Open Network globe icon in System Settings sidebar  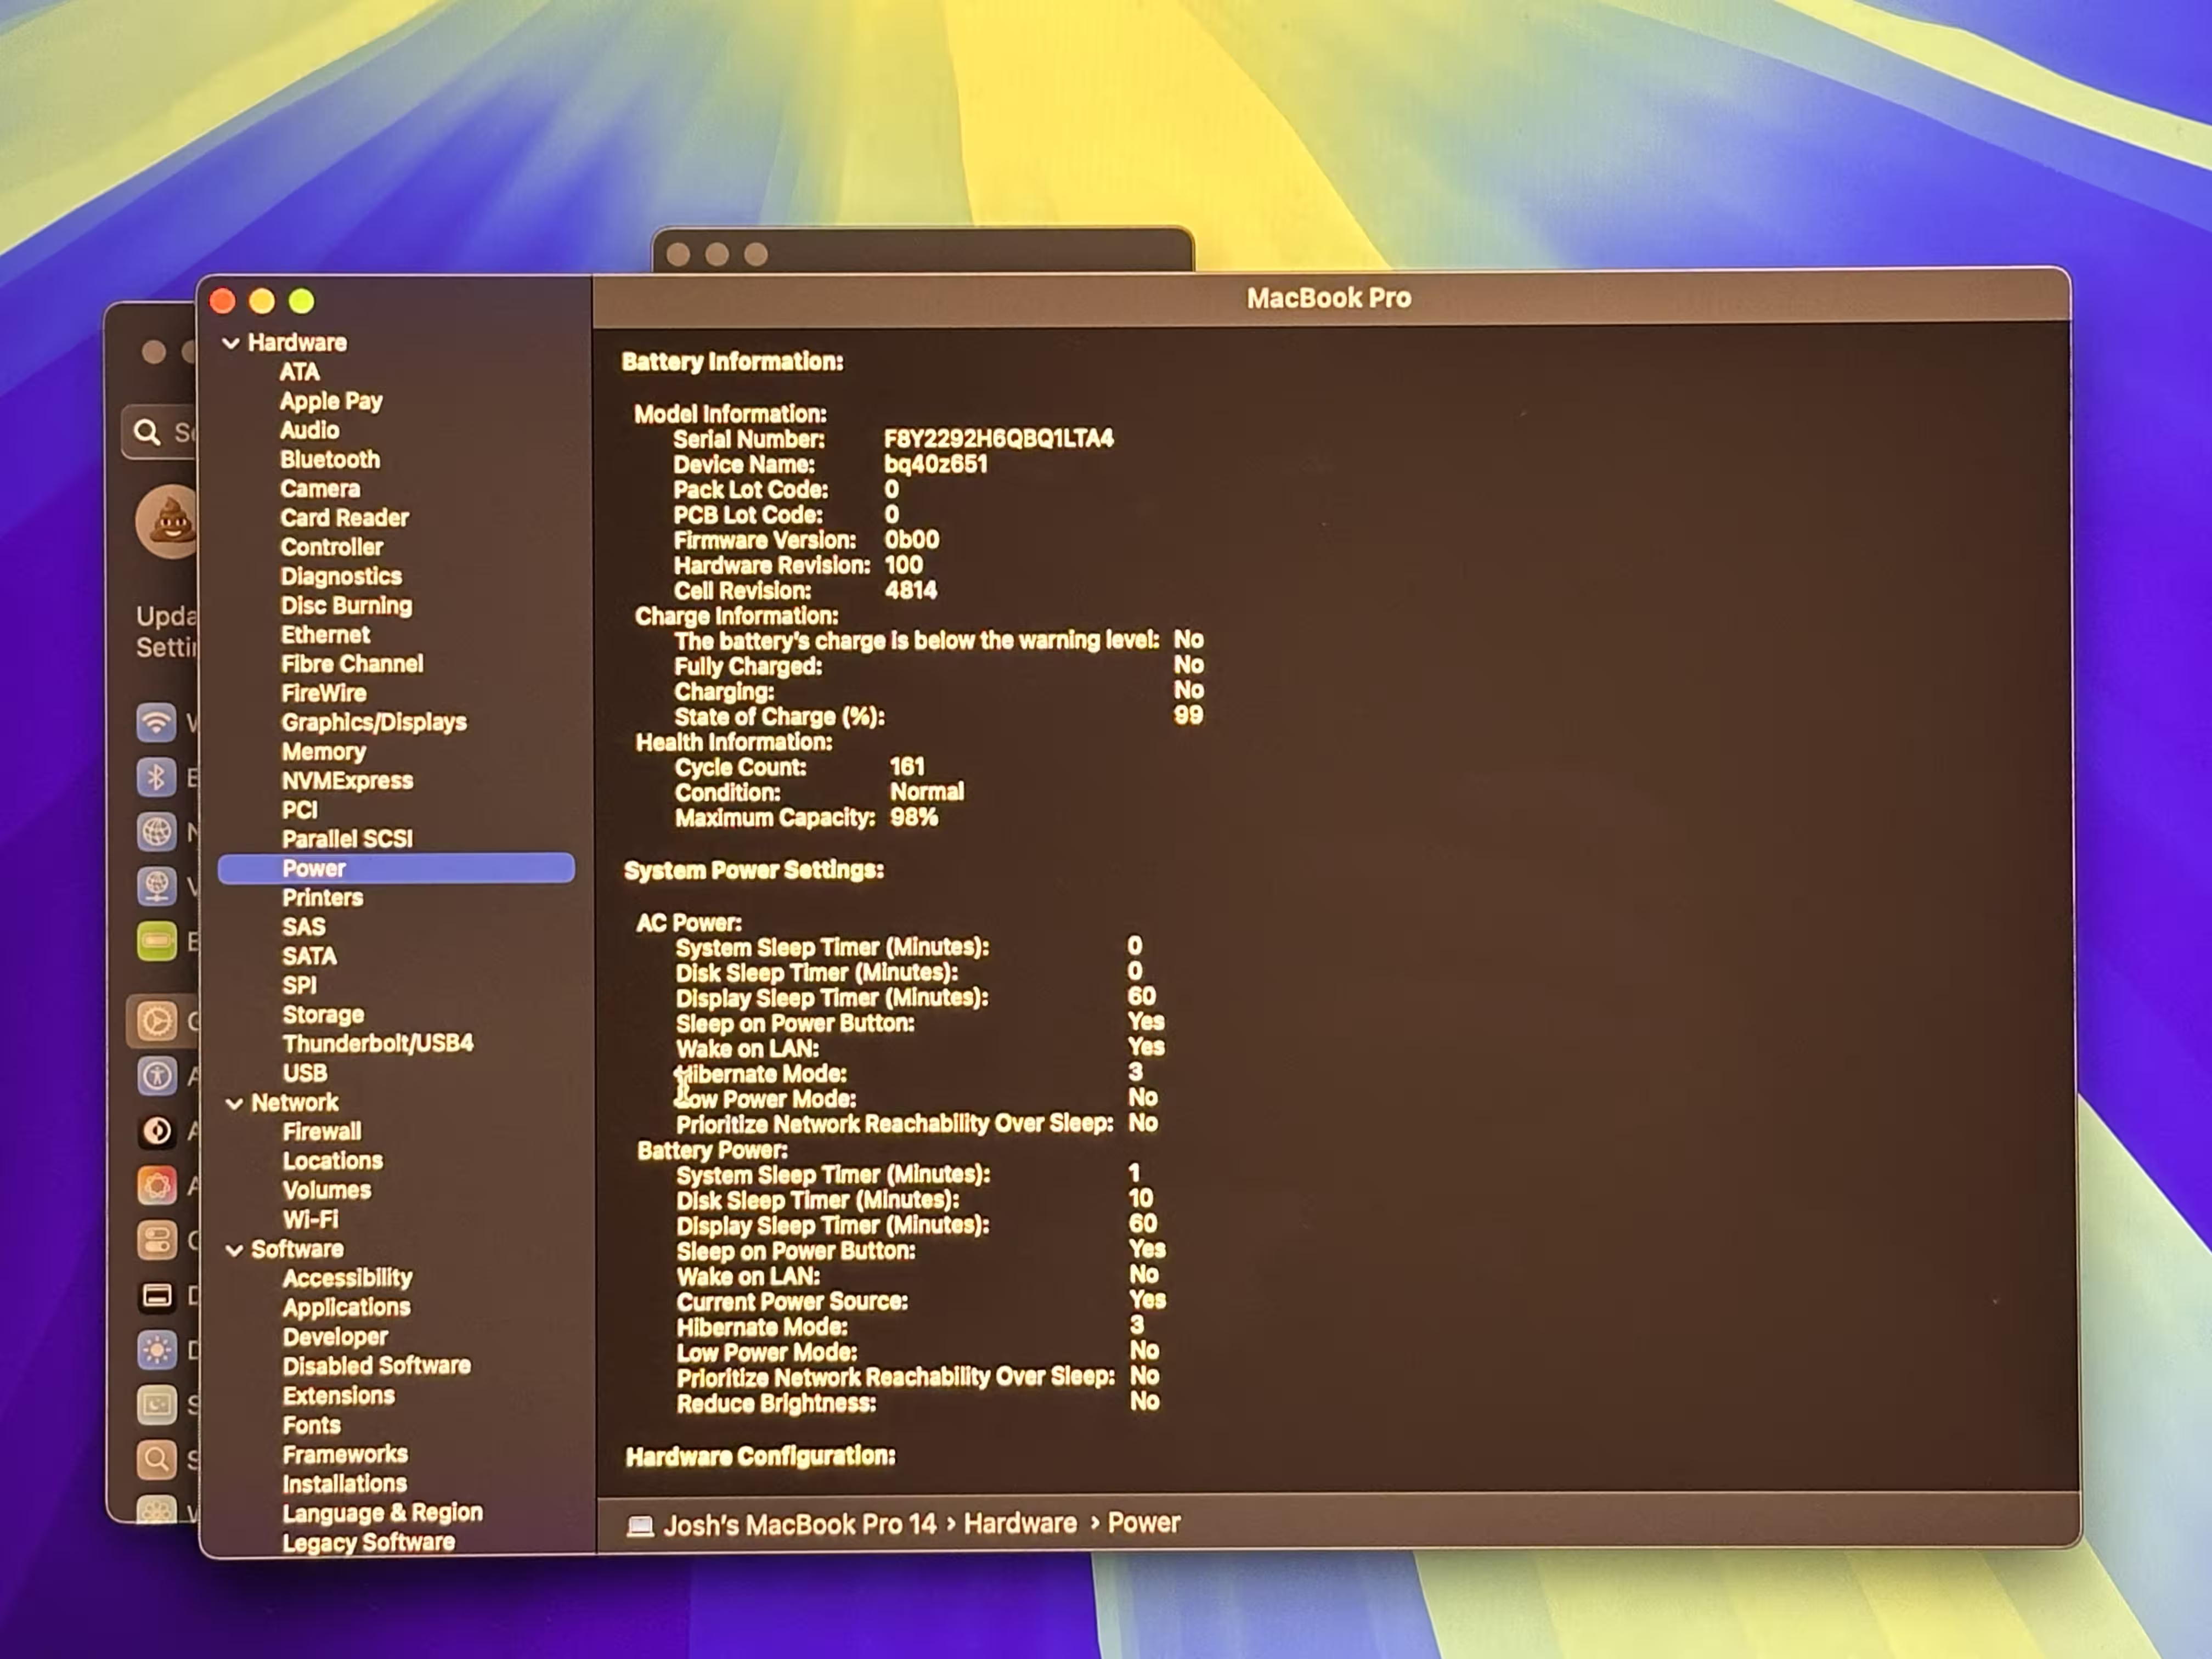click(x=156, y=832)
